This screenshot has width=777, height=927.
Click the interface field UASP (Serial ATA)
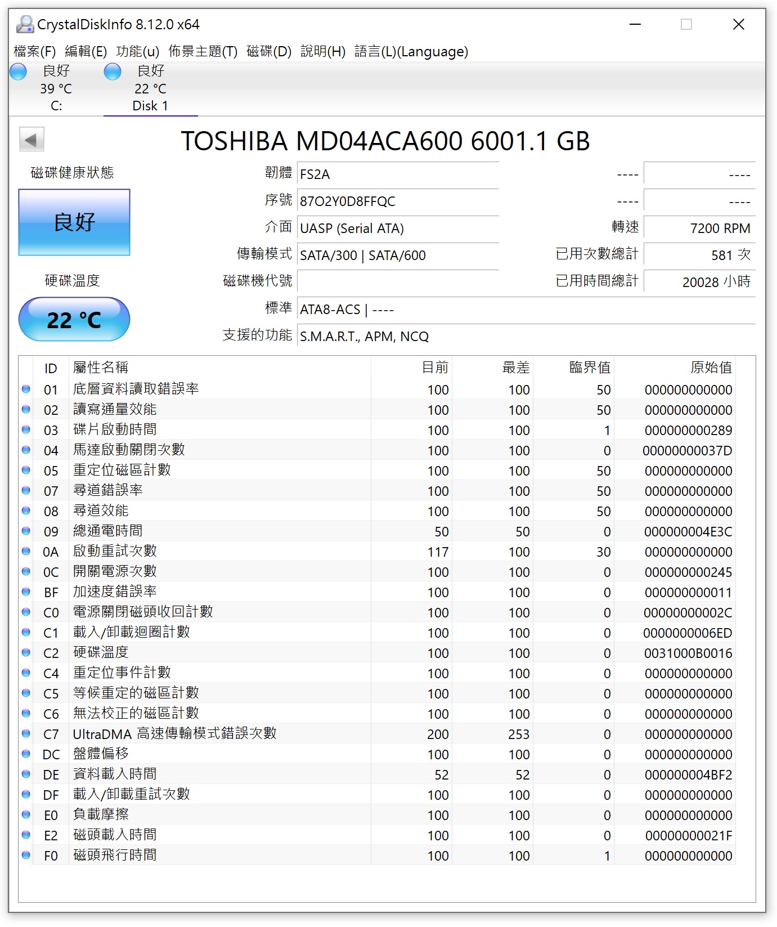(398, 229)
